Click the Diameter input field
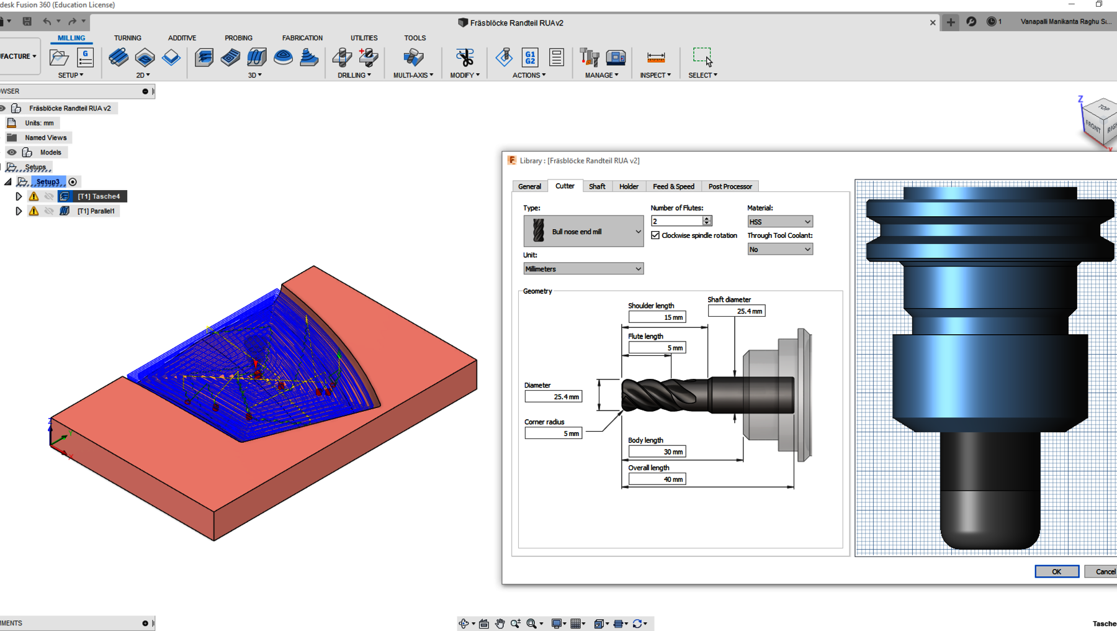 pos(553,396)
